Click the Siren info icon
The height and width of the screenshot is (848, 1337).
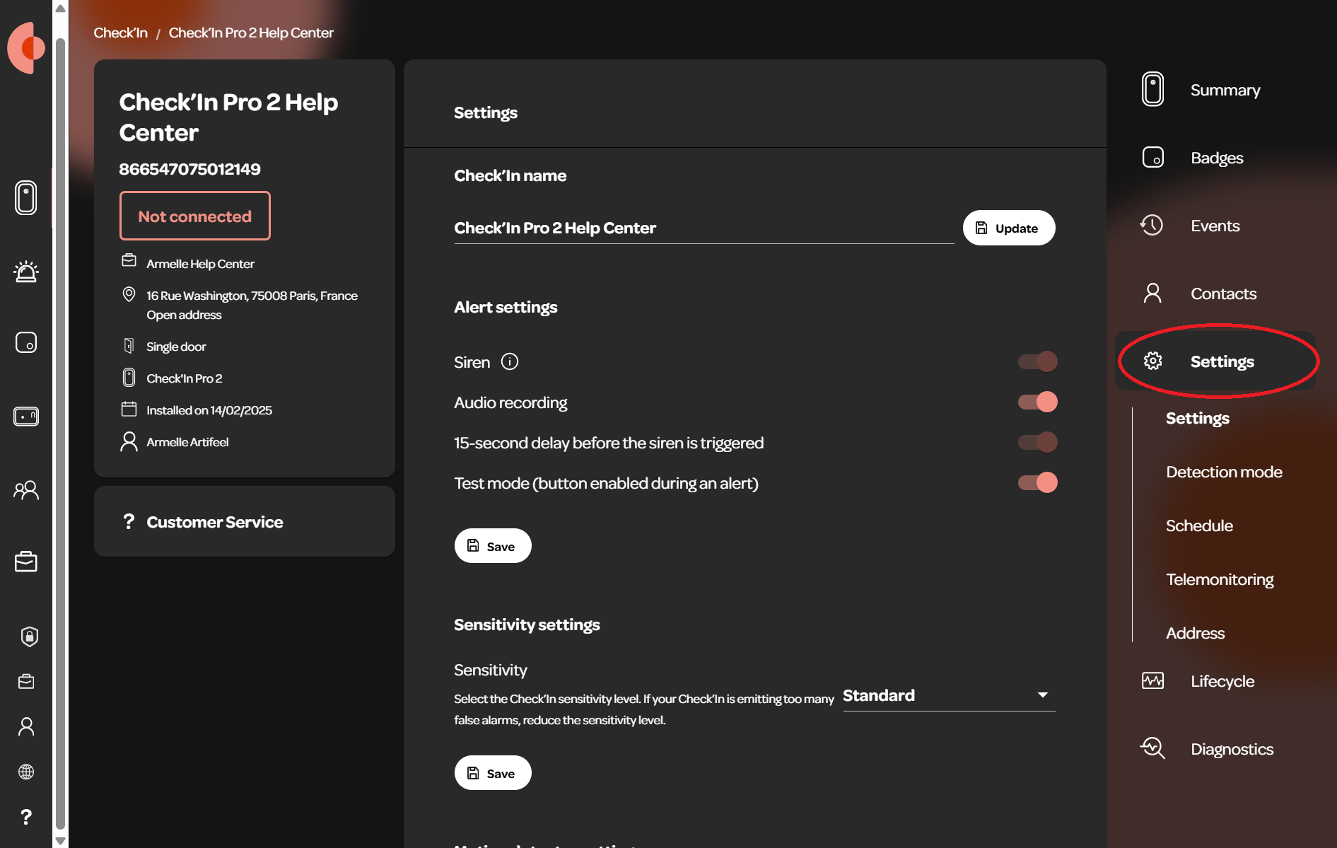[510, 361]
